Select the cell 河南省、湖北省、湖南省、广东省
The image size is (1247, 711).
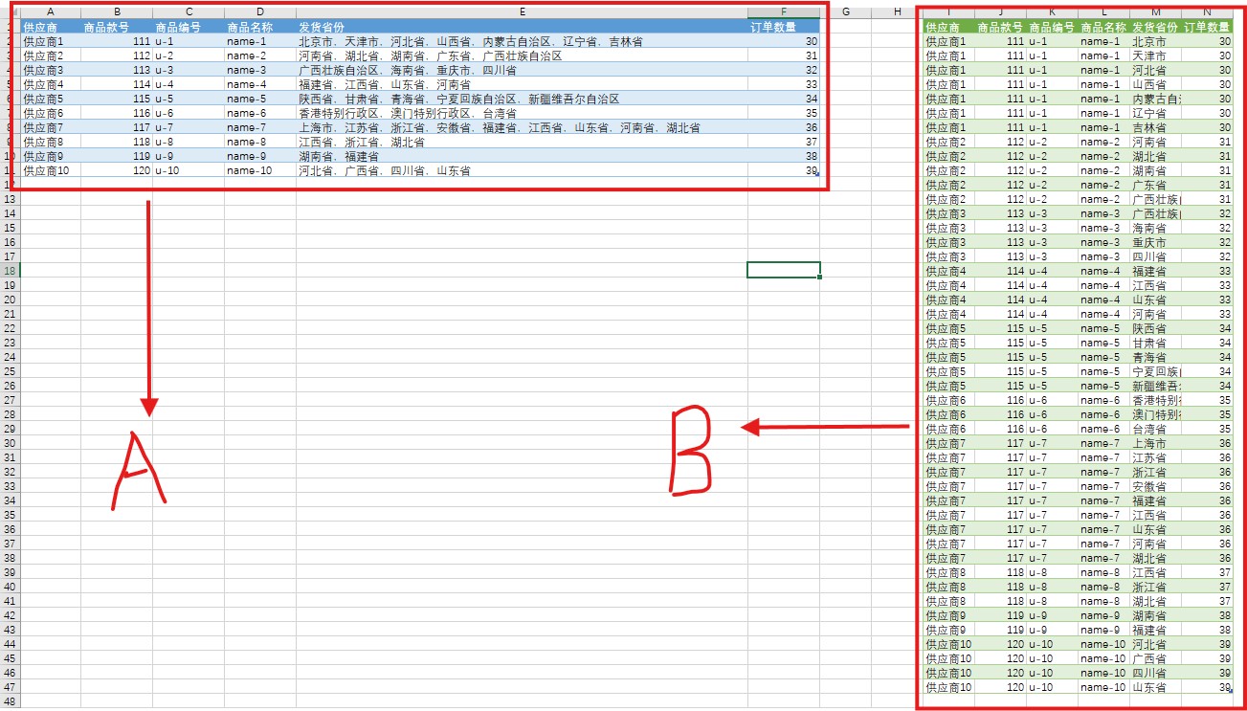tap(522, 56)
